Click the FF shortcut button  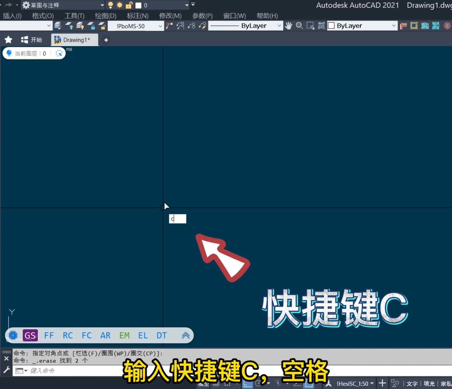49,335
